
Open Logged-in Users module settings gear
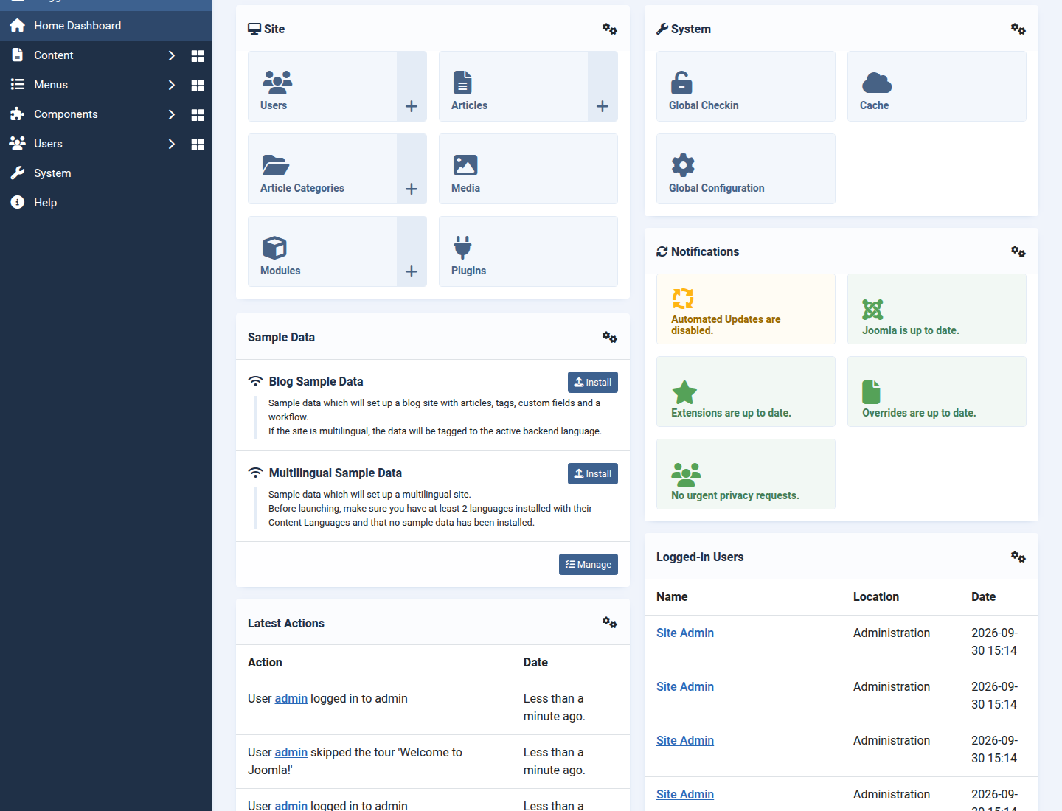1018,557
